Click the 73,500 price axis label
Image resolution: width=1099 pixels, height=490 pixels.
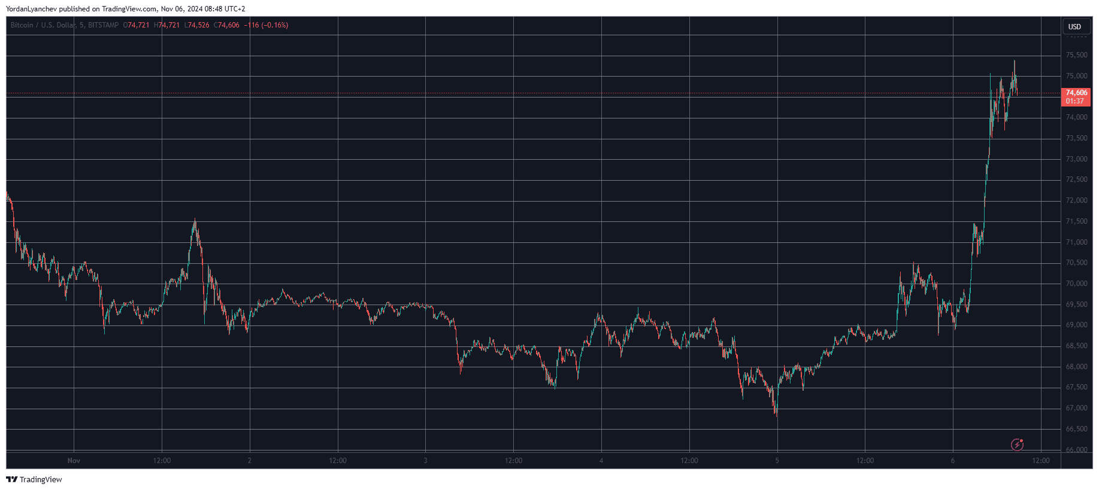pos(1076,138)
